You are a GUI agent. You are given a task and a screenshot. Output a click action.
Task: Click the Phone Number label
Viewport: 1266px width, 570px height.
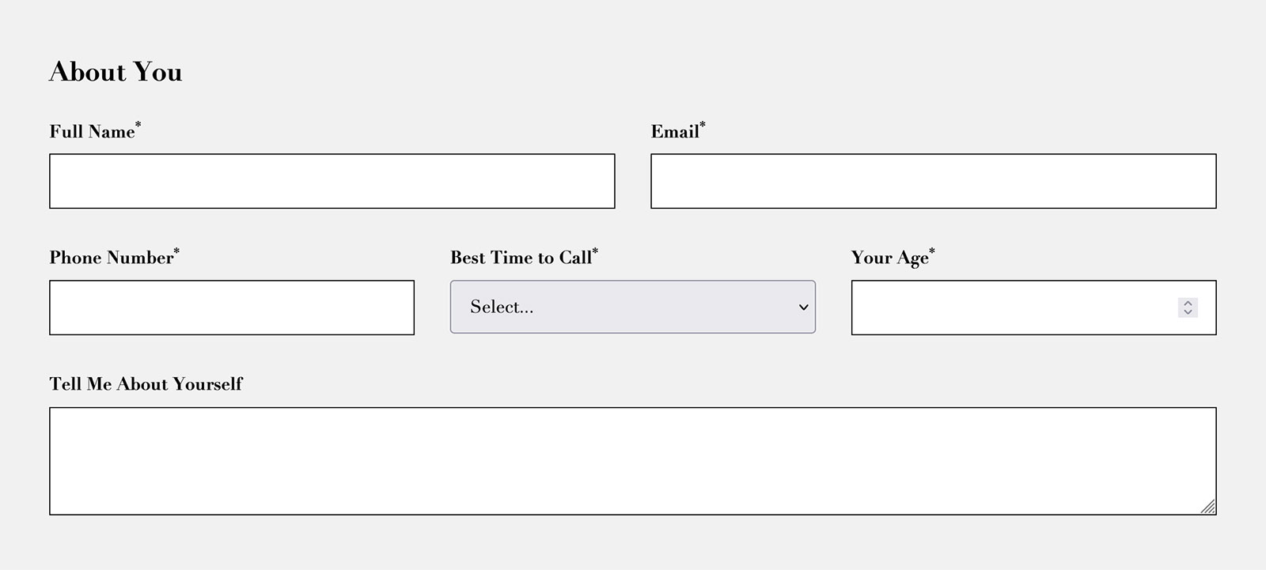[109, 259]
